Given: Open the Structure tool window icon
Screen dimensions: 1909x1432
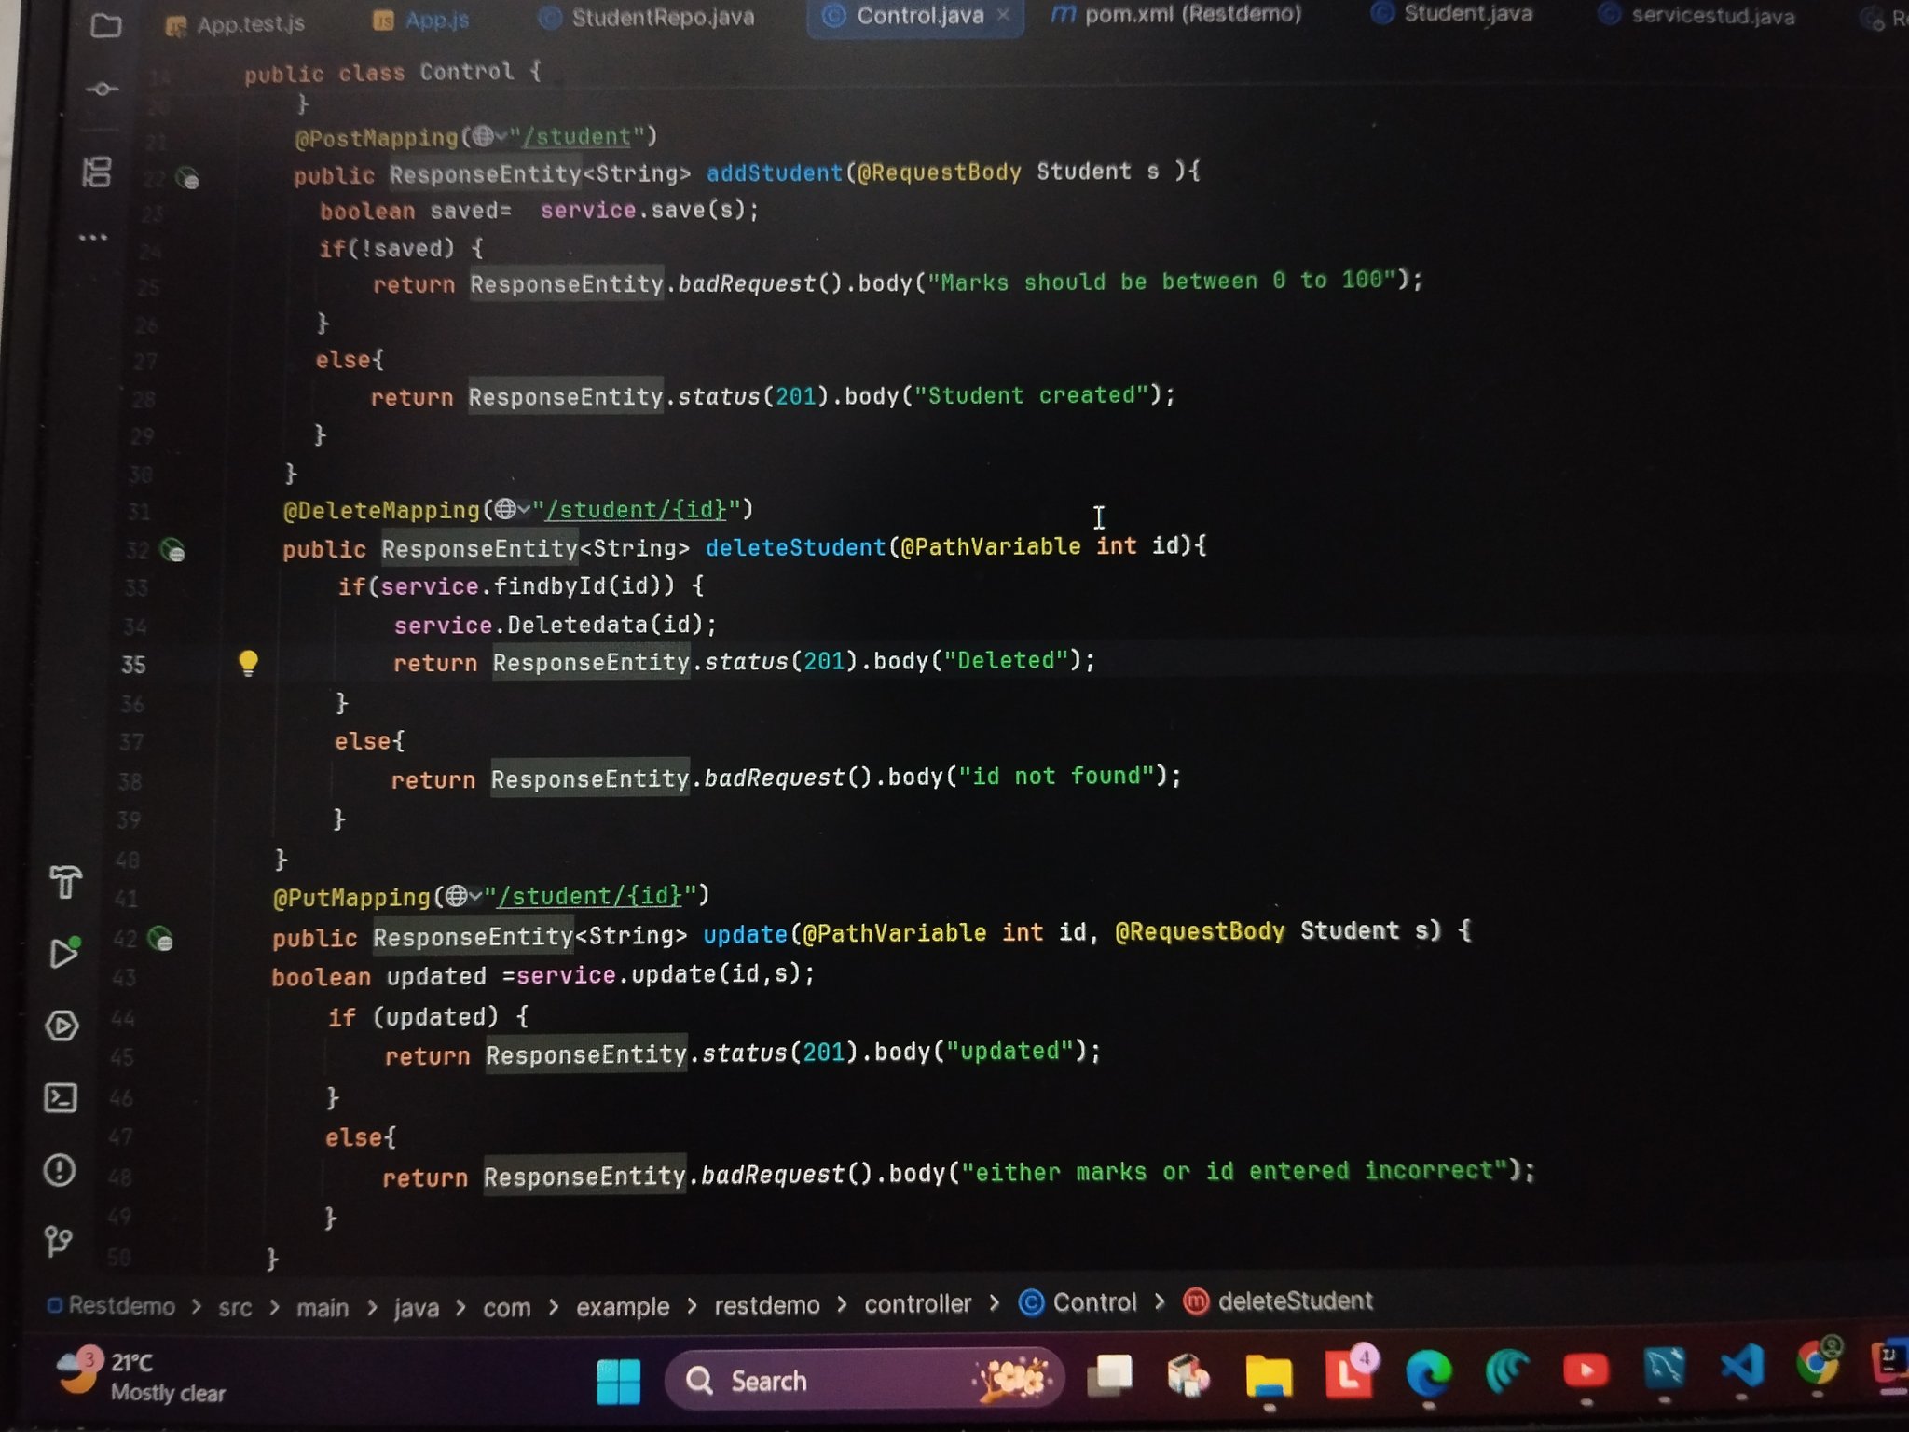Looking at the screenshot, I should tap(97, 172).
